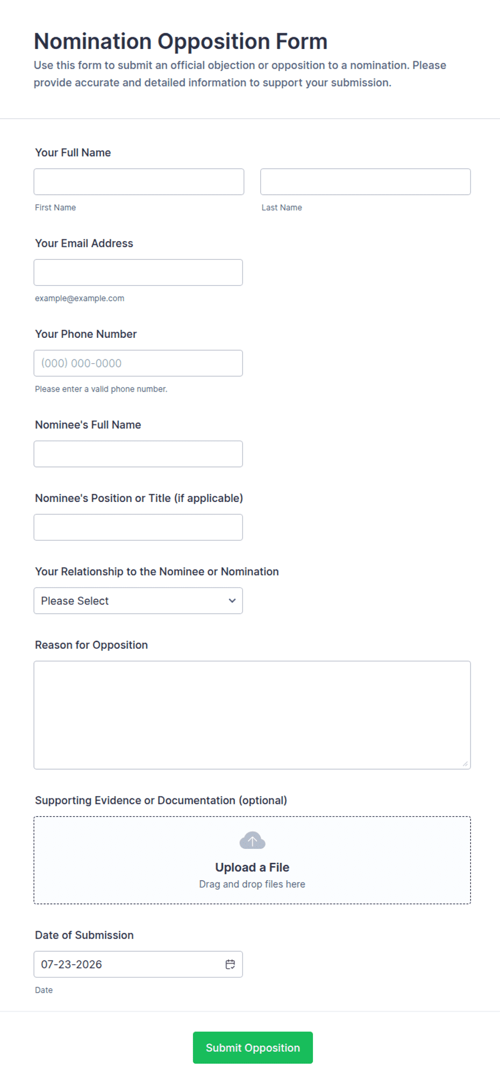Click the drag and drop upload area

(x=252, y=860)
